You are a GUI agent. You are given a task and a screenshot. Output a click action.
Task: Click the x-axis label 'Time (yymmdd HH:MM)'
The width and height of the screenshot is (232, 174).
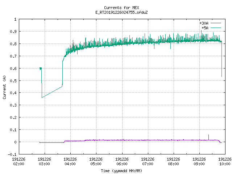pos(121,171)
